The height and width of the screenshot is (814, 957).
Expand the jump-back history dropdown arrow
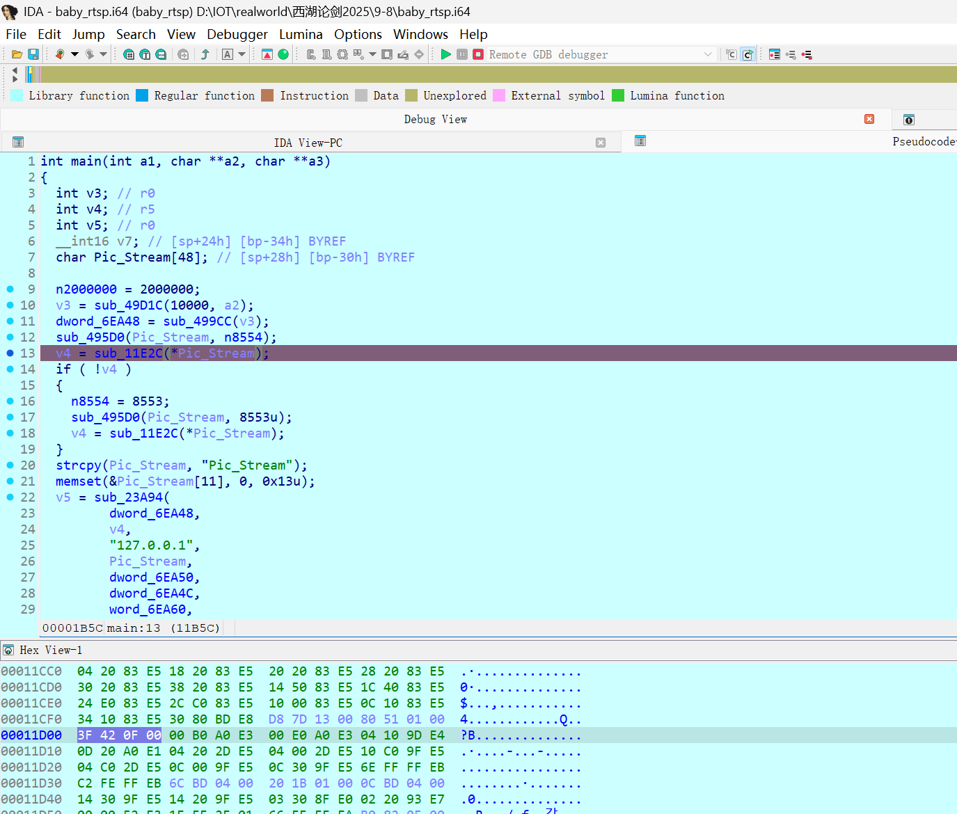(x=74, y=54)
